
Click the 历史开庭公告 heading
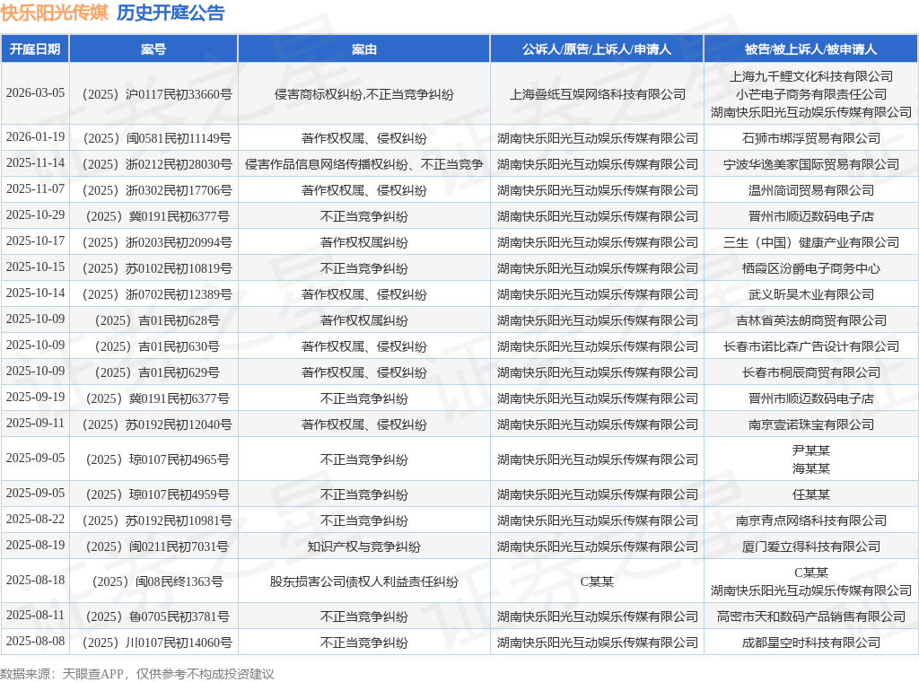[171, 13]
